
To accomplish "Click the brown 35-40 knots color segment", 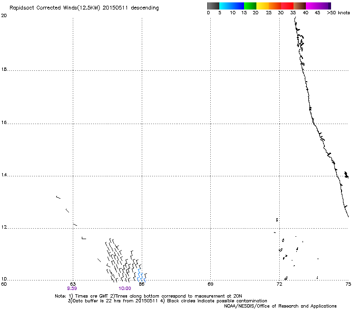I will pos(300,6).
